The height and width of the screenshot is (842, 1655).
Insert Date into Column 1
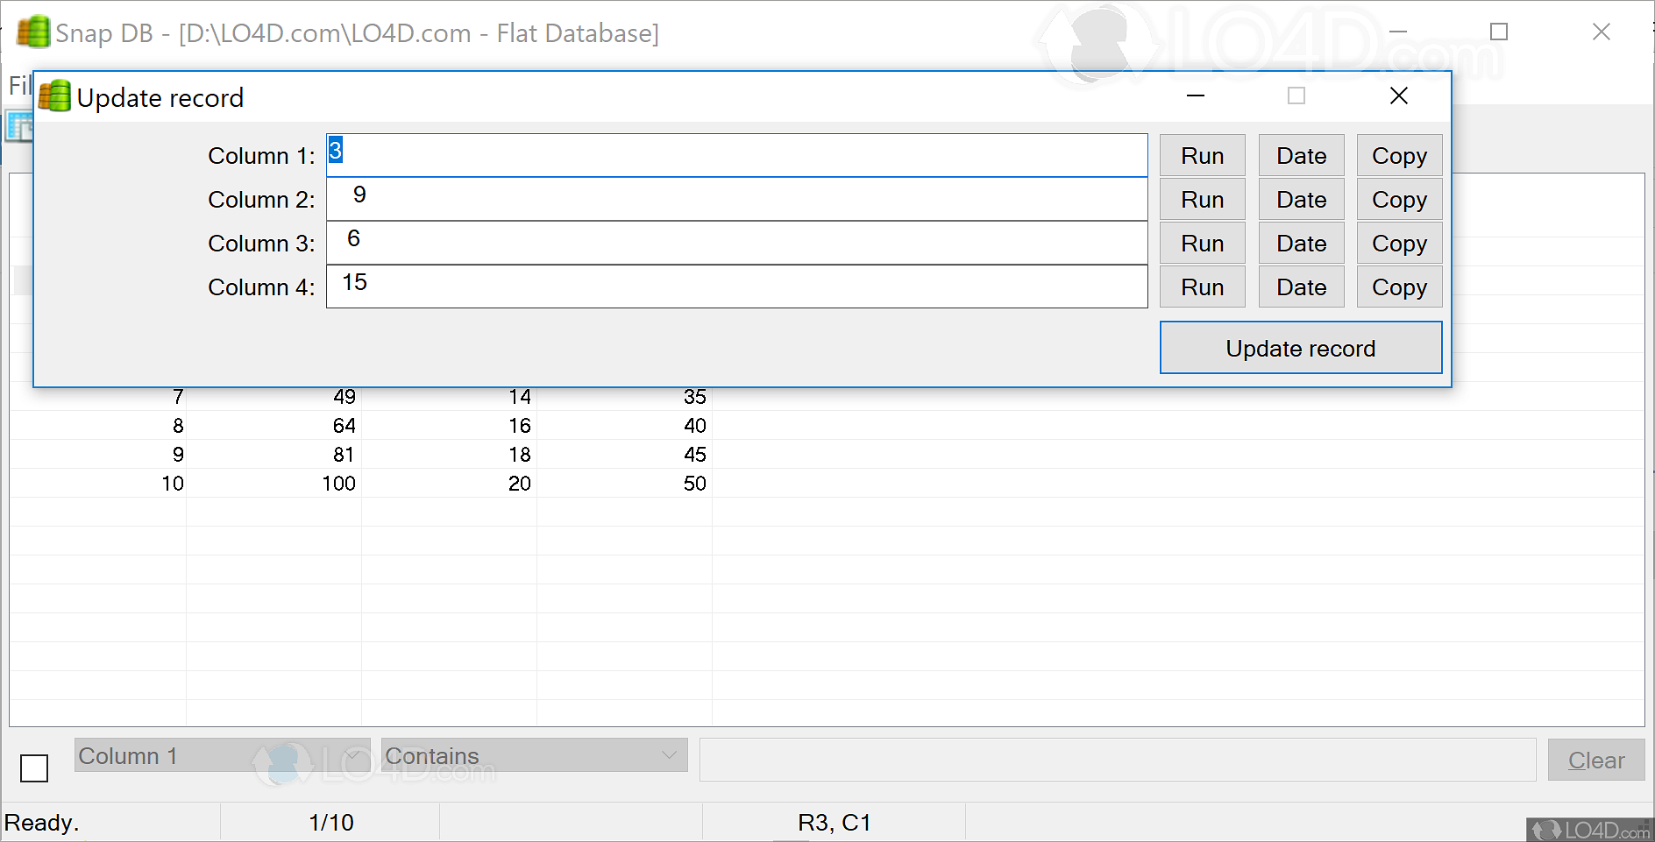(1301, 156)
